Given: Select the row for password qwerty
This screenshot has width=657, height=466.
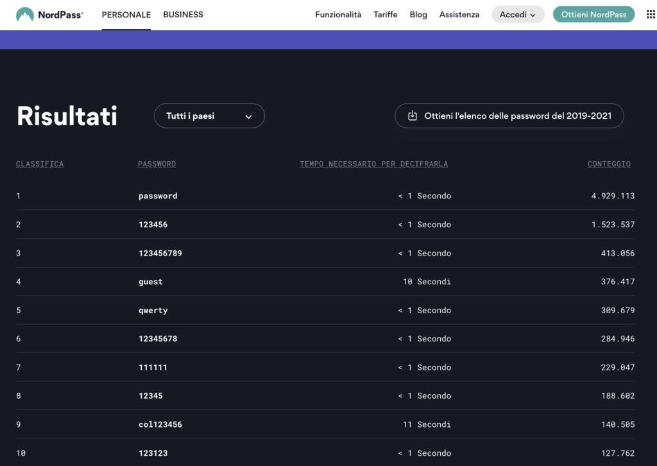Looking at the screenshot, I should coord(153,311).
